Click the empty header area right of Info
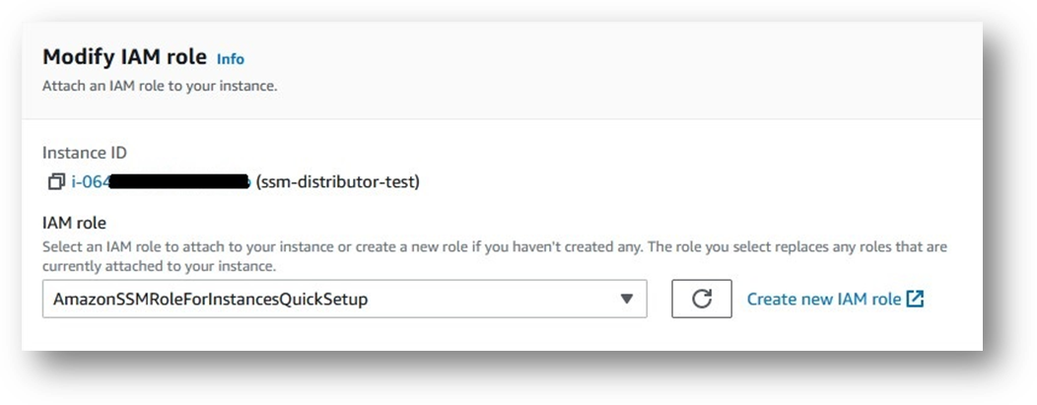The height and width of the screenshot is (405, 1037). pos(591,59)
